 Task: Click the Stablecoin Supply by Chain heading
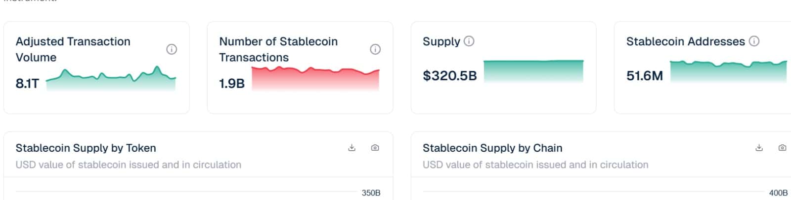[492, 148]
